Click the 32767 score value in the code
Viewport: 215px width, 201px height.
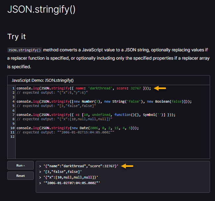coord(136,88)
